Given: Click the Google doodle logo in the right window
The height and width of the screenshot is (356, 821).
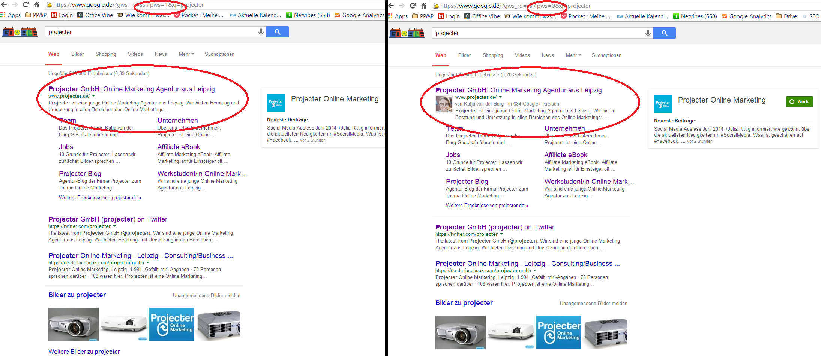Looking at the screenshot, I should click(407, 33).
